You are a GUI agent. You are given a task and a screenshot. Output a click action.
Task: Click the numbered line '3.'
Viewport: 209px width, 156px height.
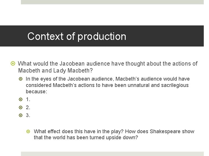(28, 115)
